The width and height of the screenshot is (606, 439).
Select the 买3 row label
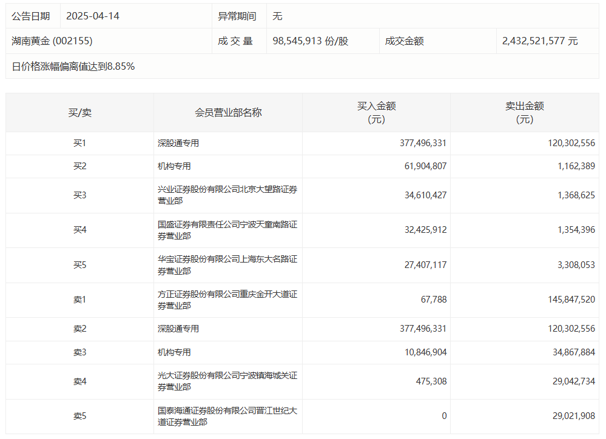click(x=80, y=195)
